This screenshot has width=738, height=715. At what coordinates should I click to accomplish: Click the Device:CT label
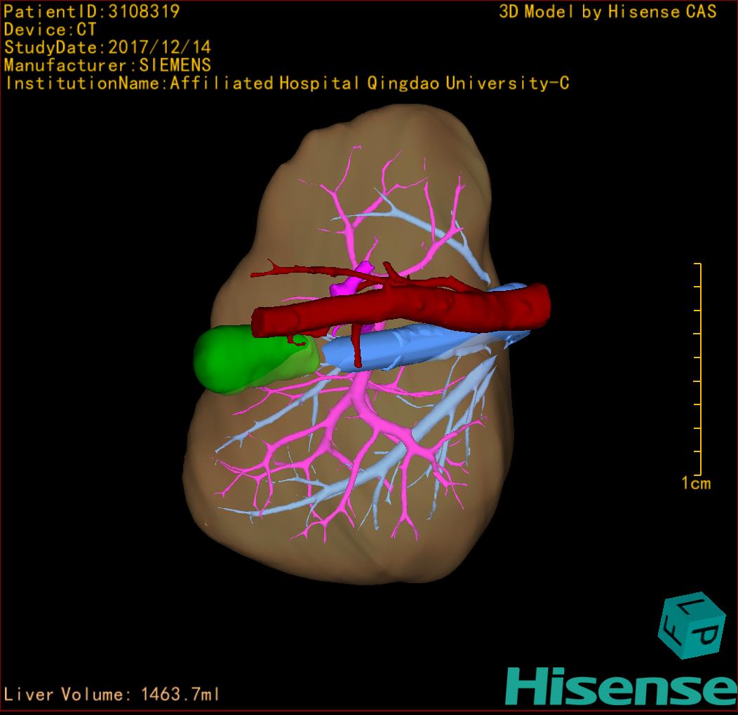coord(50,29)
